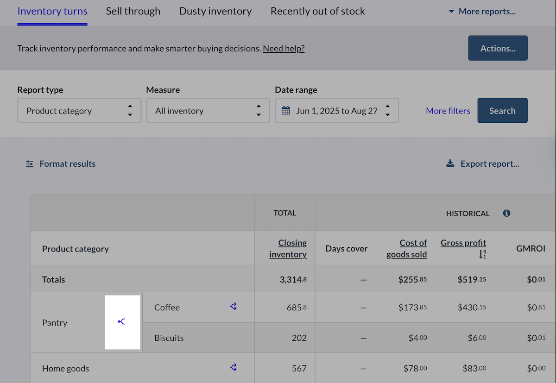Go to Recently out of stock tab

317,11
